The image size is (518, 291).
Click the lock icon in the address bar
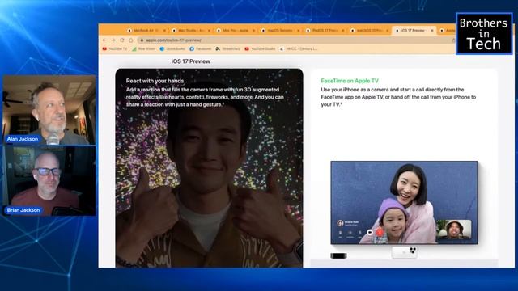142,40
